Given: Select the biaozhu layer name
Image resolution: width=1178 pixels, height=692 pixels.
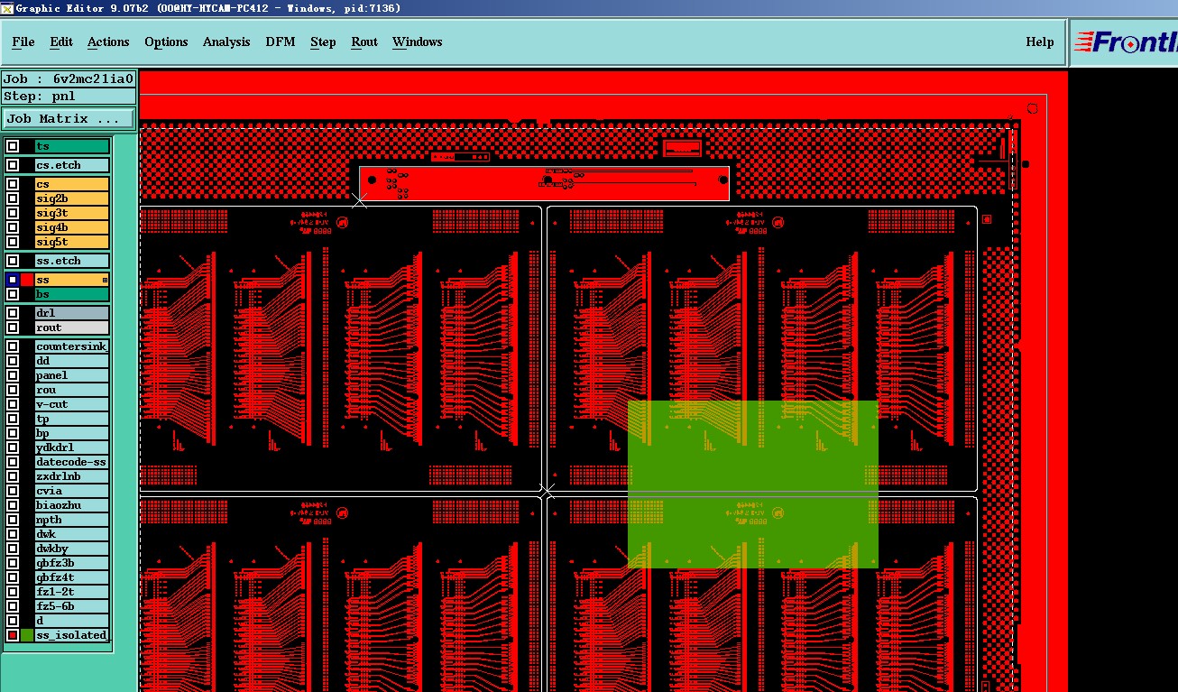Looking at the screenshot, I should 72,505.
